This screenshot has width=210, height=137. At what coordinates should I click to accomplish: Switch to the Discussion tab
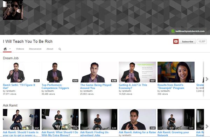[35, 49]
